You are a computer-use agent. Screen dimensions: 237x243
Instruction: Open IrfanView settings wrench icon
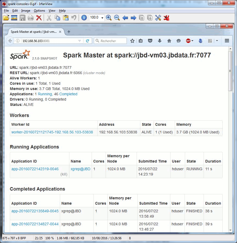[x=158, y=18]
